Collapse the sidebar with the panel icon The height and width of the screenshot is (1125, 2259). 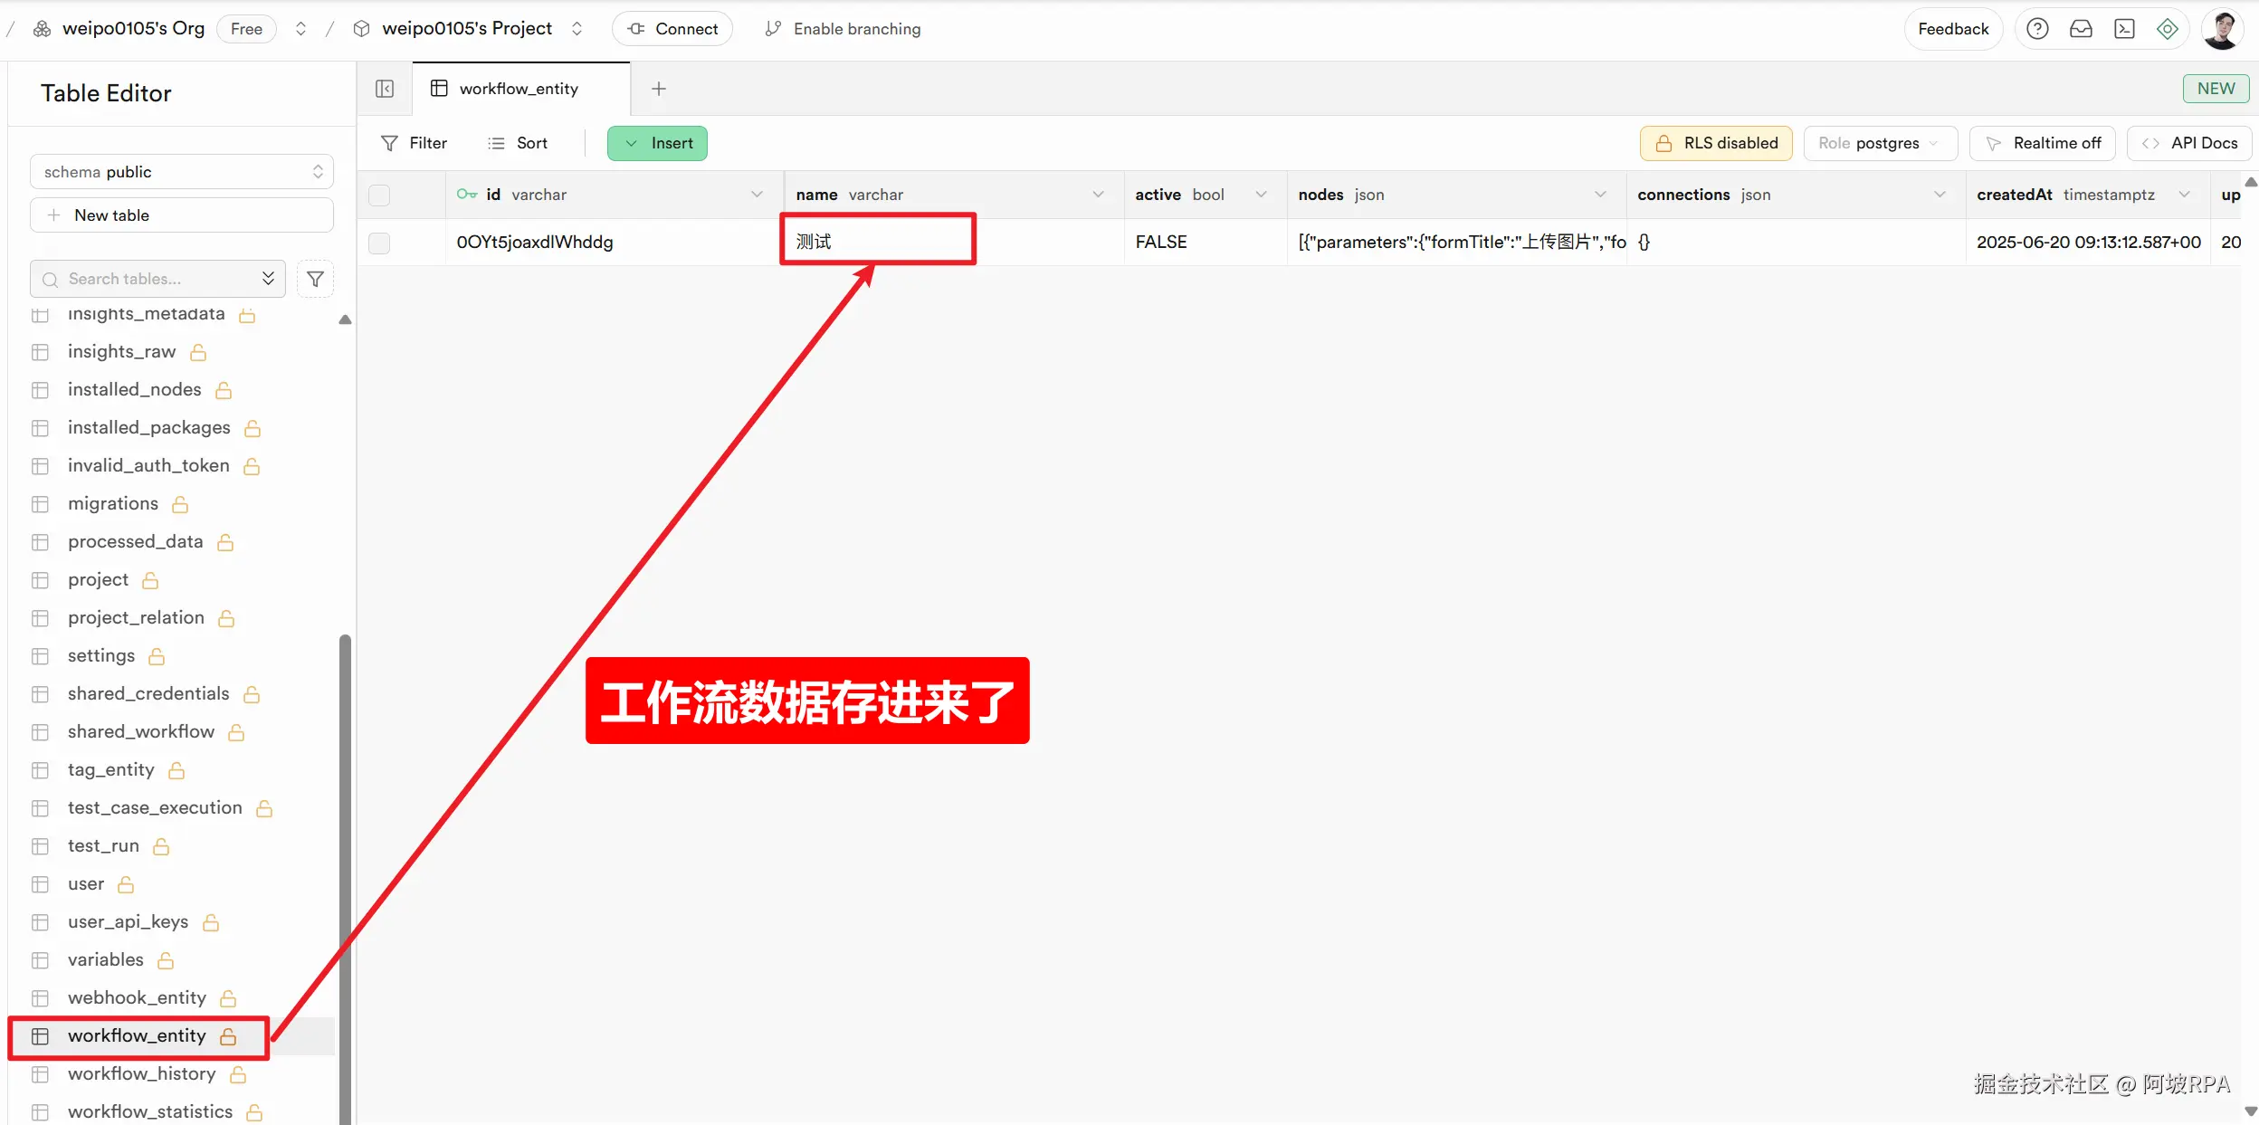(385, 89)
